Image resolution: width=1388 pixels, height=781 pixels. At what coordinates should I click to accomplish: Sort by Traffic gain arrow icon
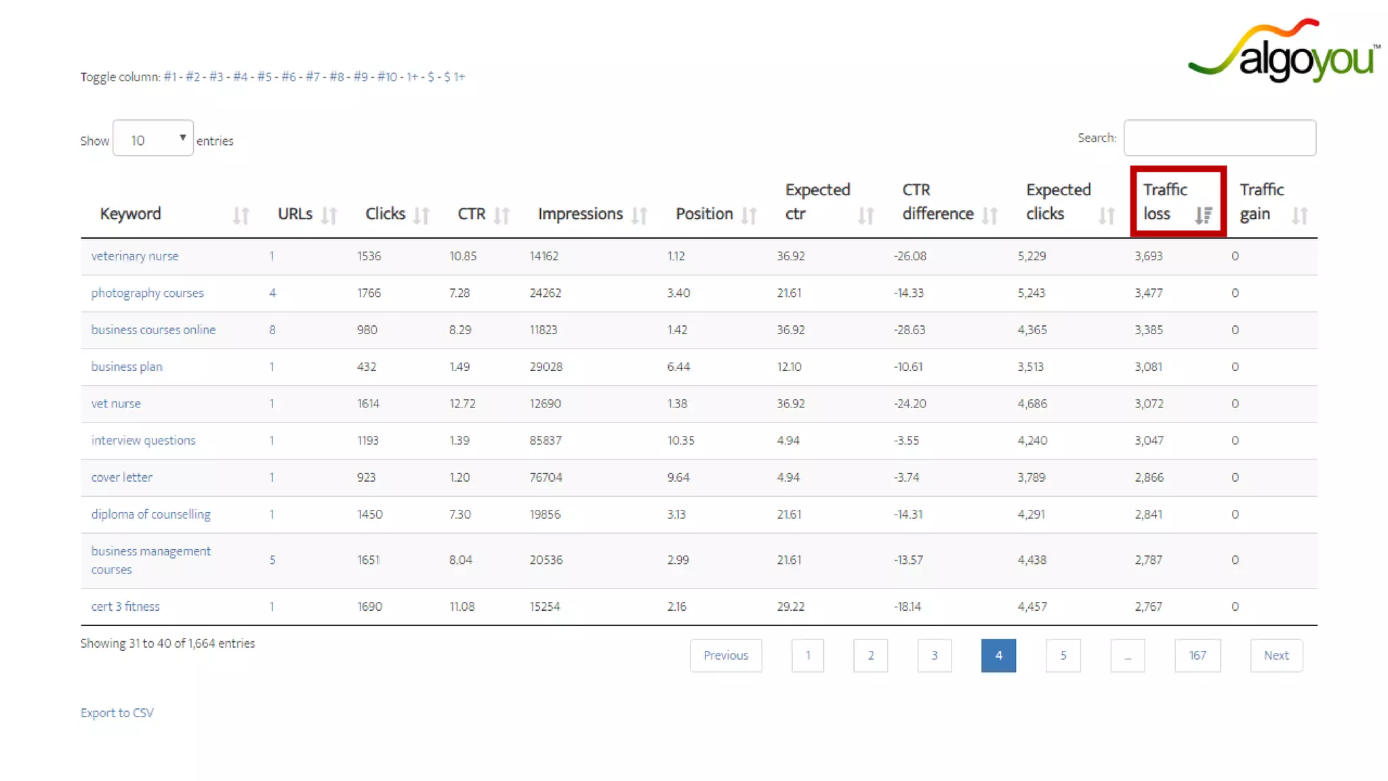(1299, 216)
